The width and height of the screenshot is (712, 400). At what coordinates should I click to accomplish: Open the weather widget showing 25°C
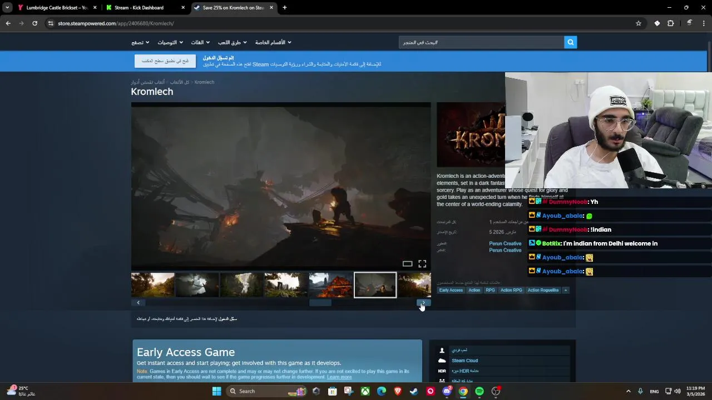coord(21,391)
